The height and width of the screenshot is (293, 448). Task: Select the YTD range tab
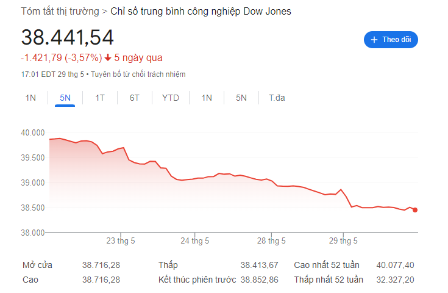coord(171,98)
